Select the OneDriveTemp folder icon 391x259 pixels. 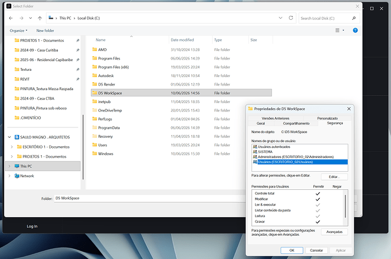coord(95,110)
